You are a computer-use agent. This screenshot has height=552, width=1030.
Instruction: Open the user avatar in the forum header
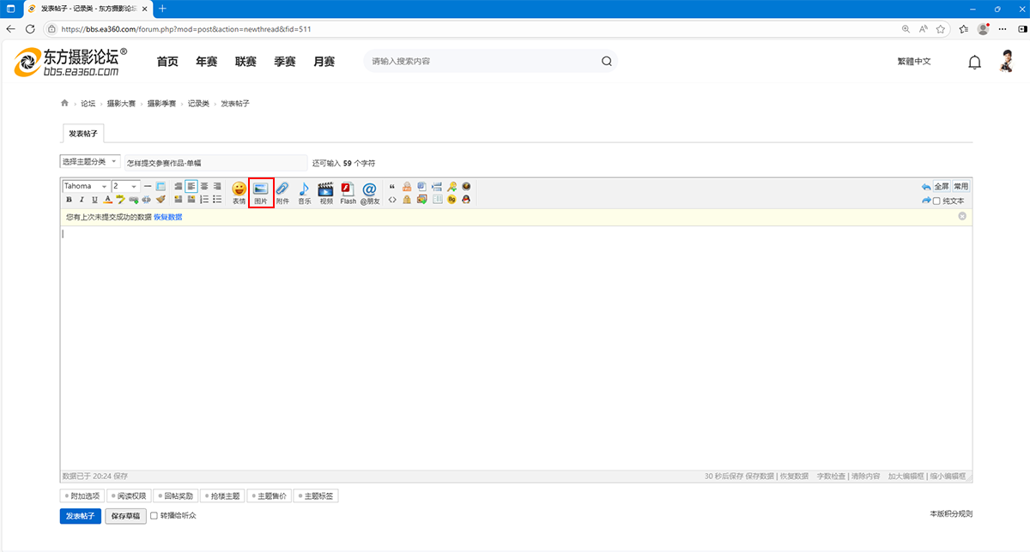1008,61
